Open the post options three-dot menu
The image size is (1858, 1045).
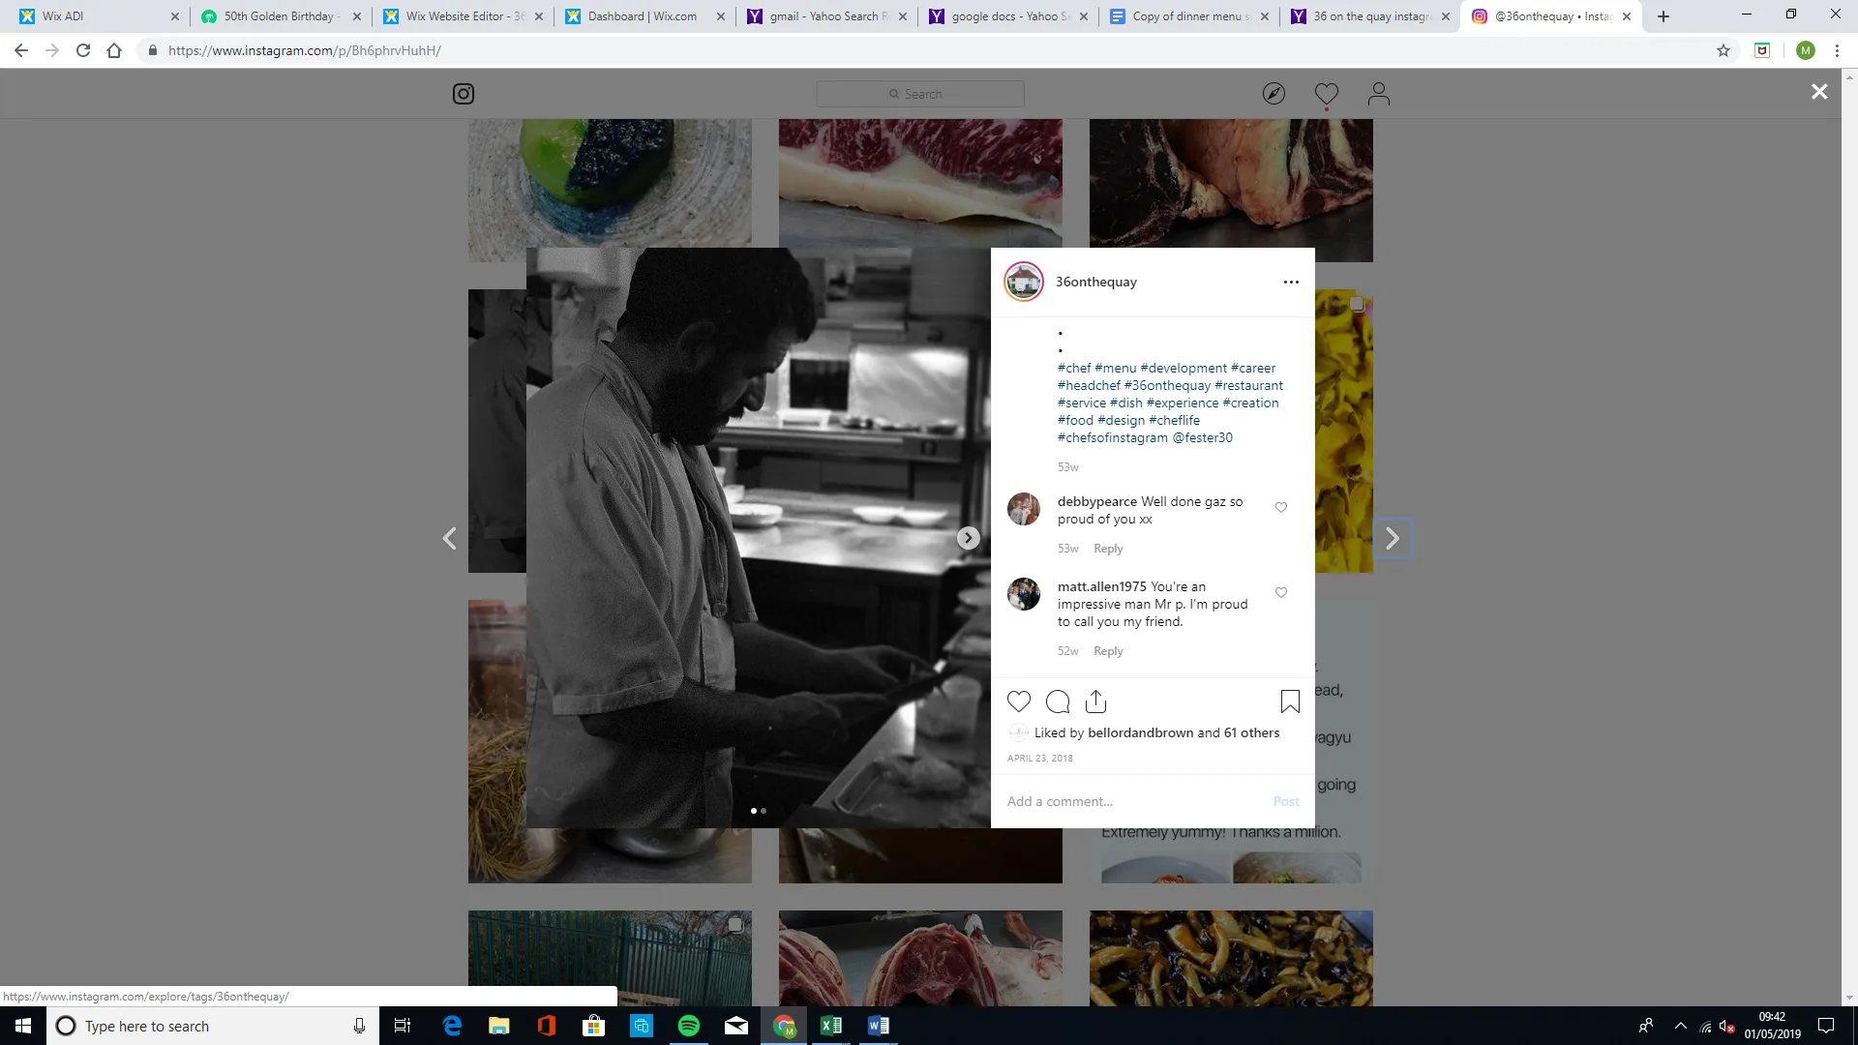tap(1291, 283)
